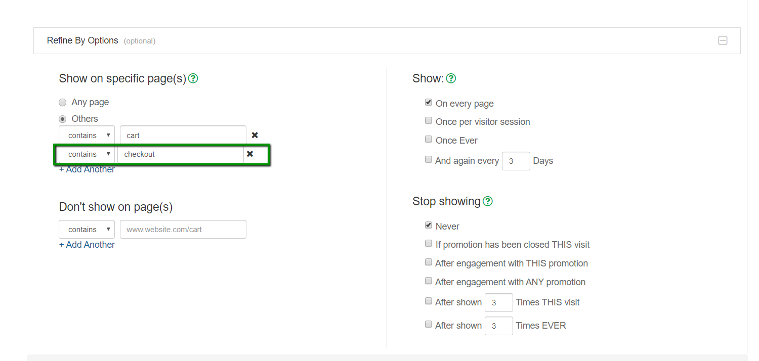Select the Any page radio button
Viewport: 759px width, 361px height.
pyautogui.click(x=63, y=103)
